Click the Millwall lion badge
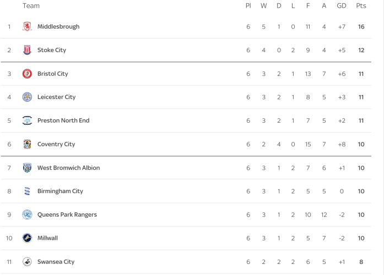 click(27, 238)
